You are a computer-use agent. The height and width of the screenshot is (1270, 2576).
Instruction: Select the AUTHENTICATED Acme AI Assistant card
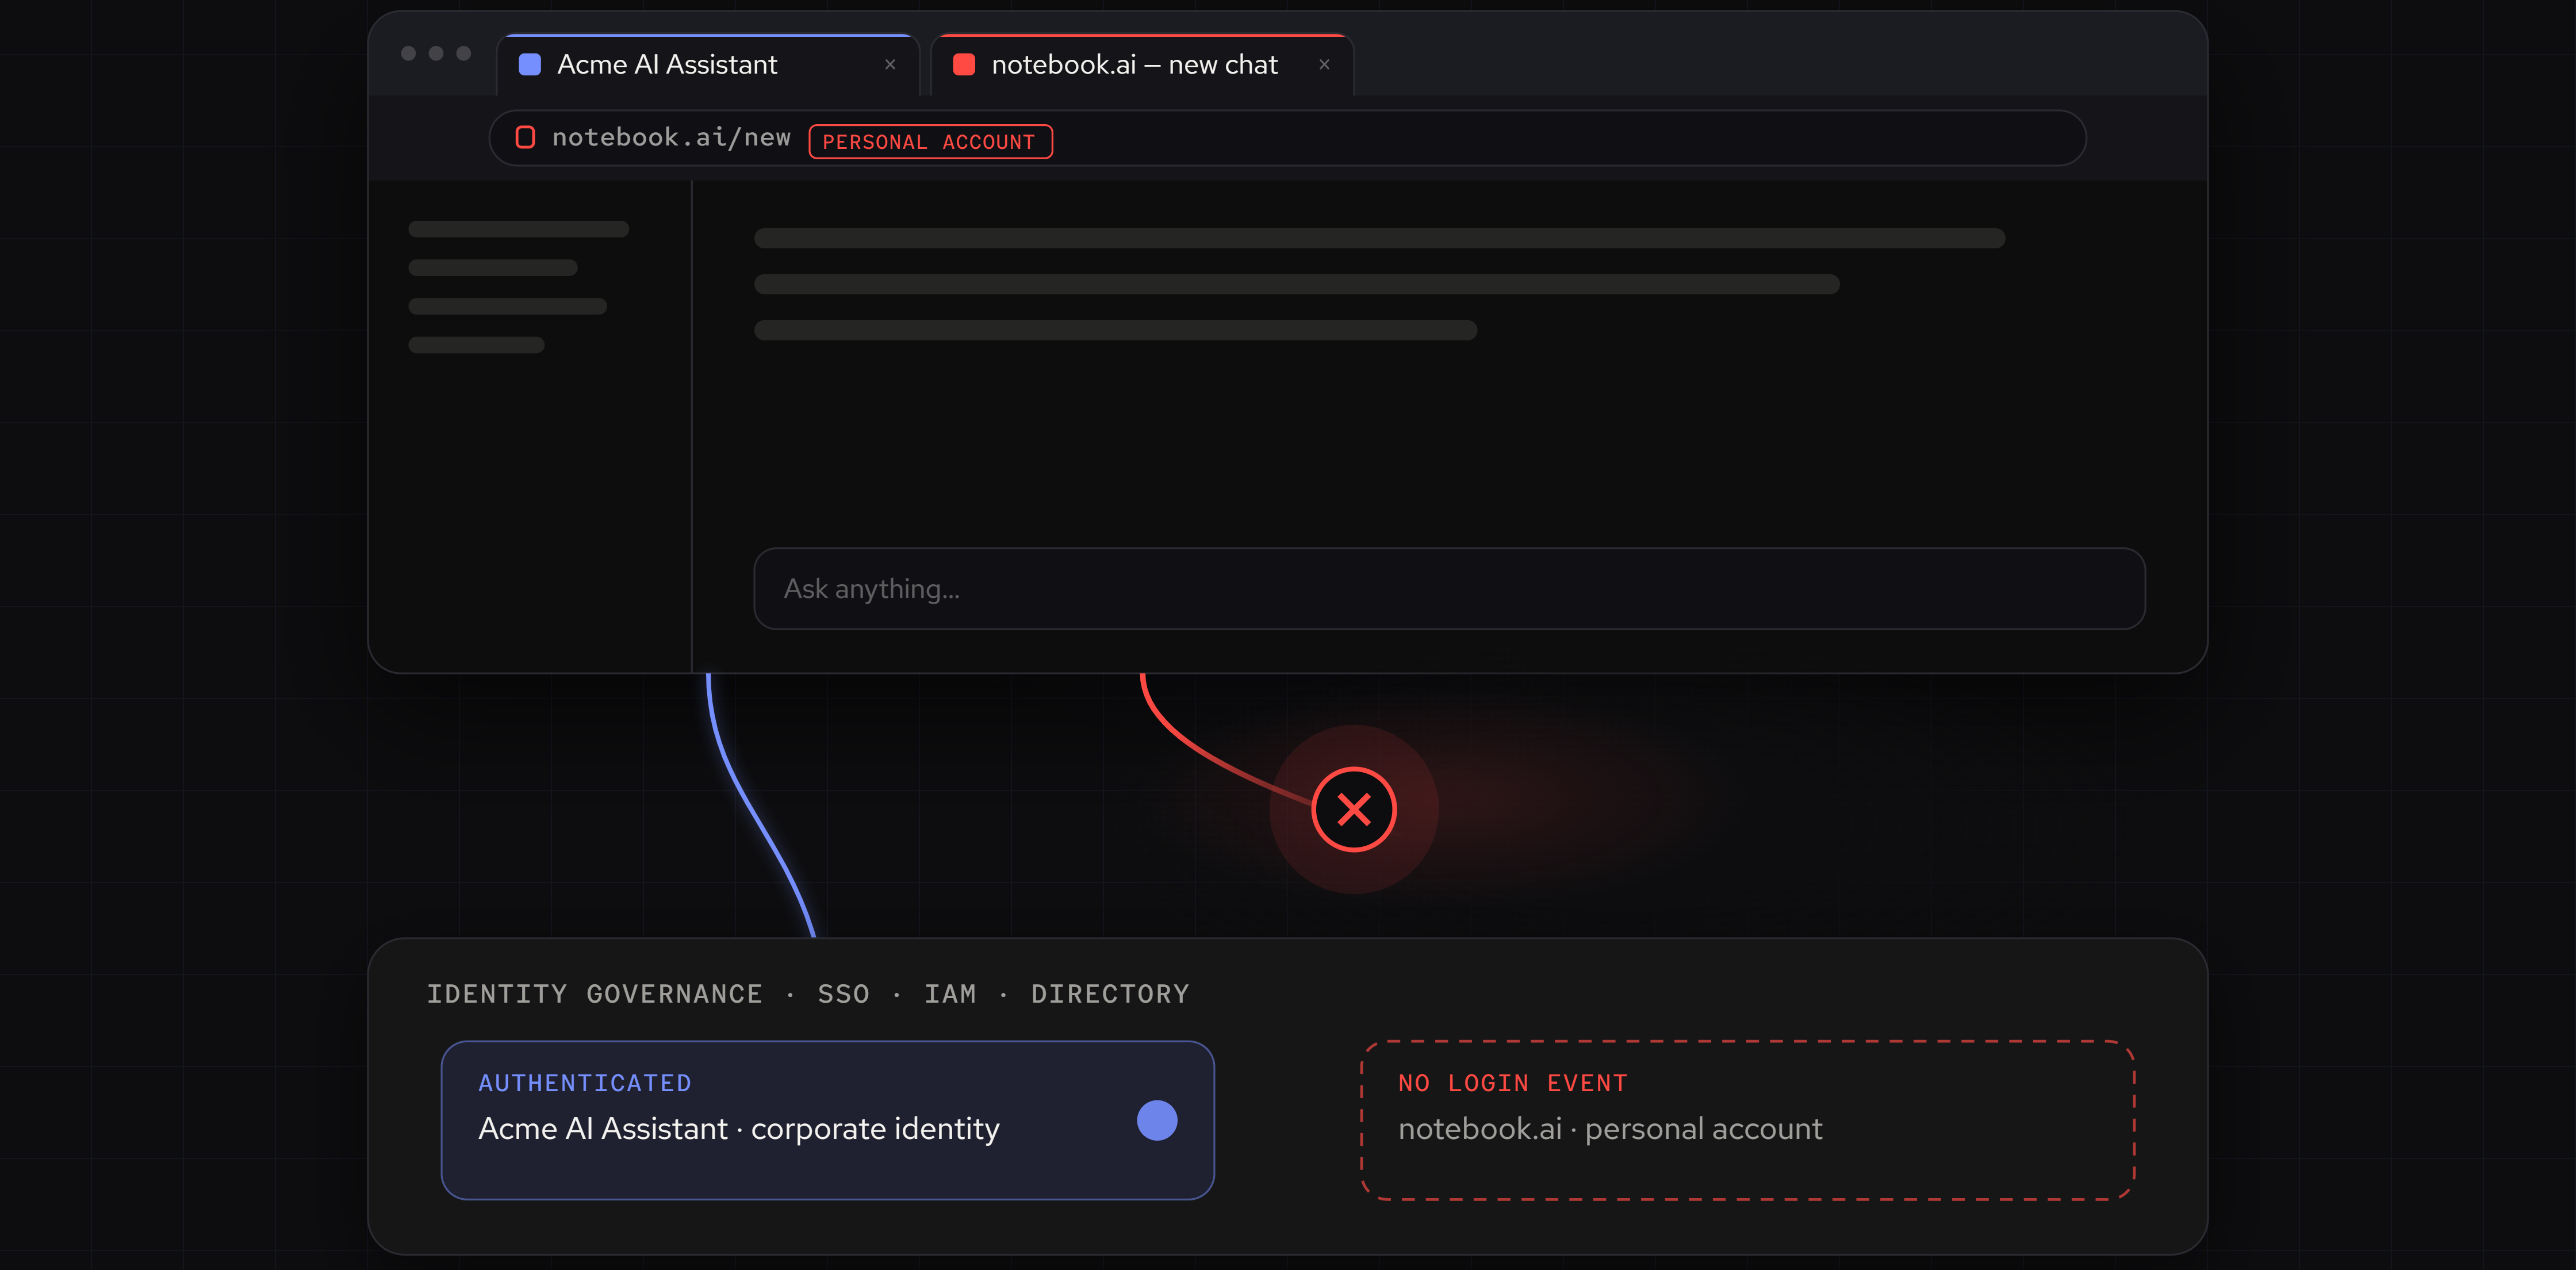(x=828, y=1120)
